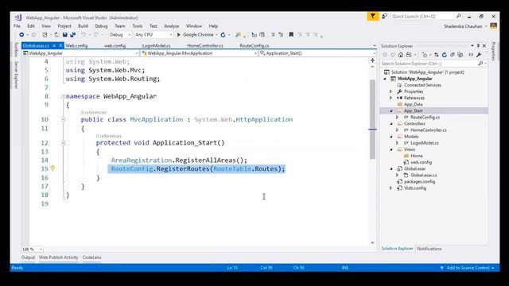Start debugging with Google Chrome
The height and width of the screenshot is (286, 509).
tap(195, 35)
